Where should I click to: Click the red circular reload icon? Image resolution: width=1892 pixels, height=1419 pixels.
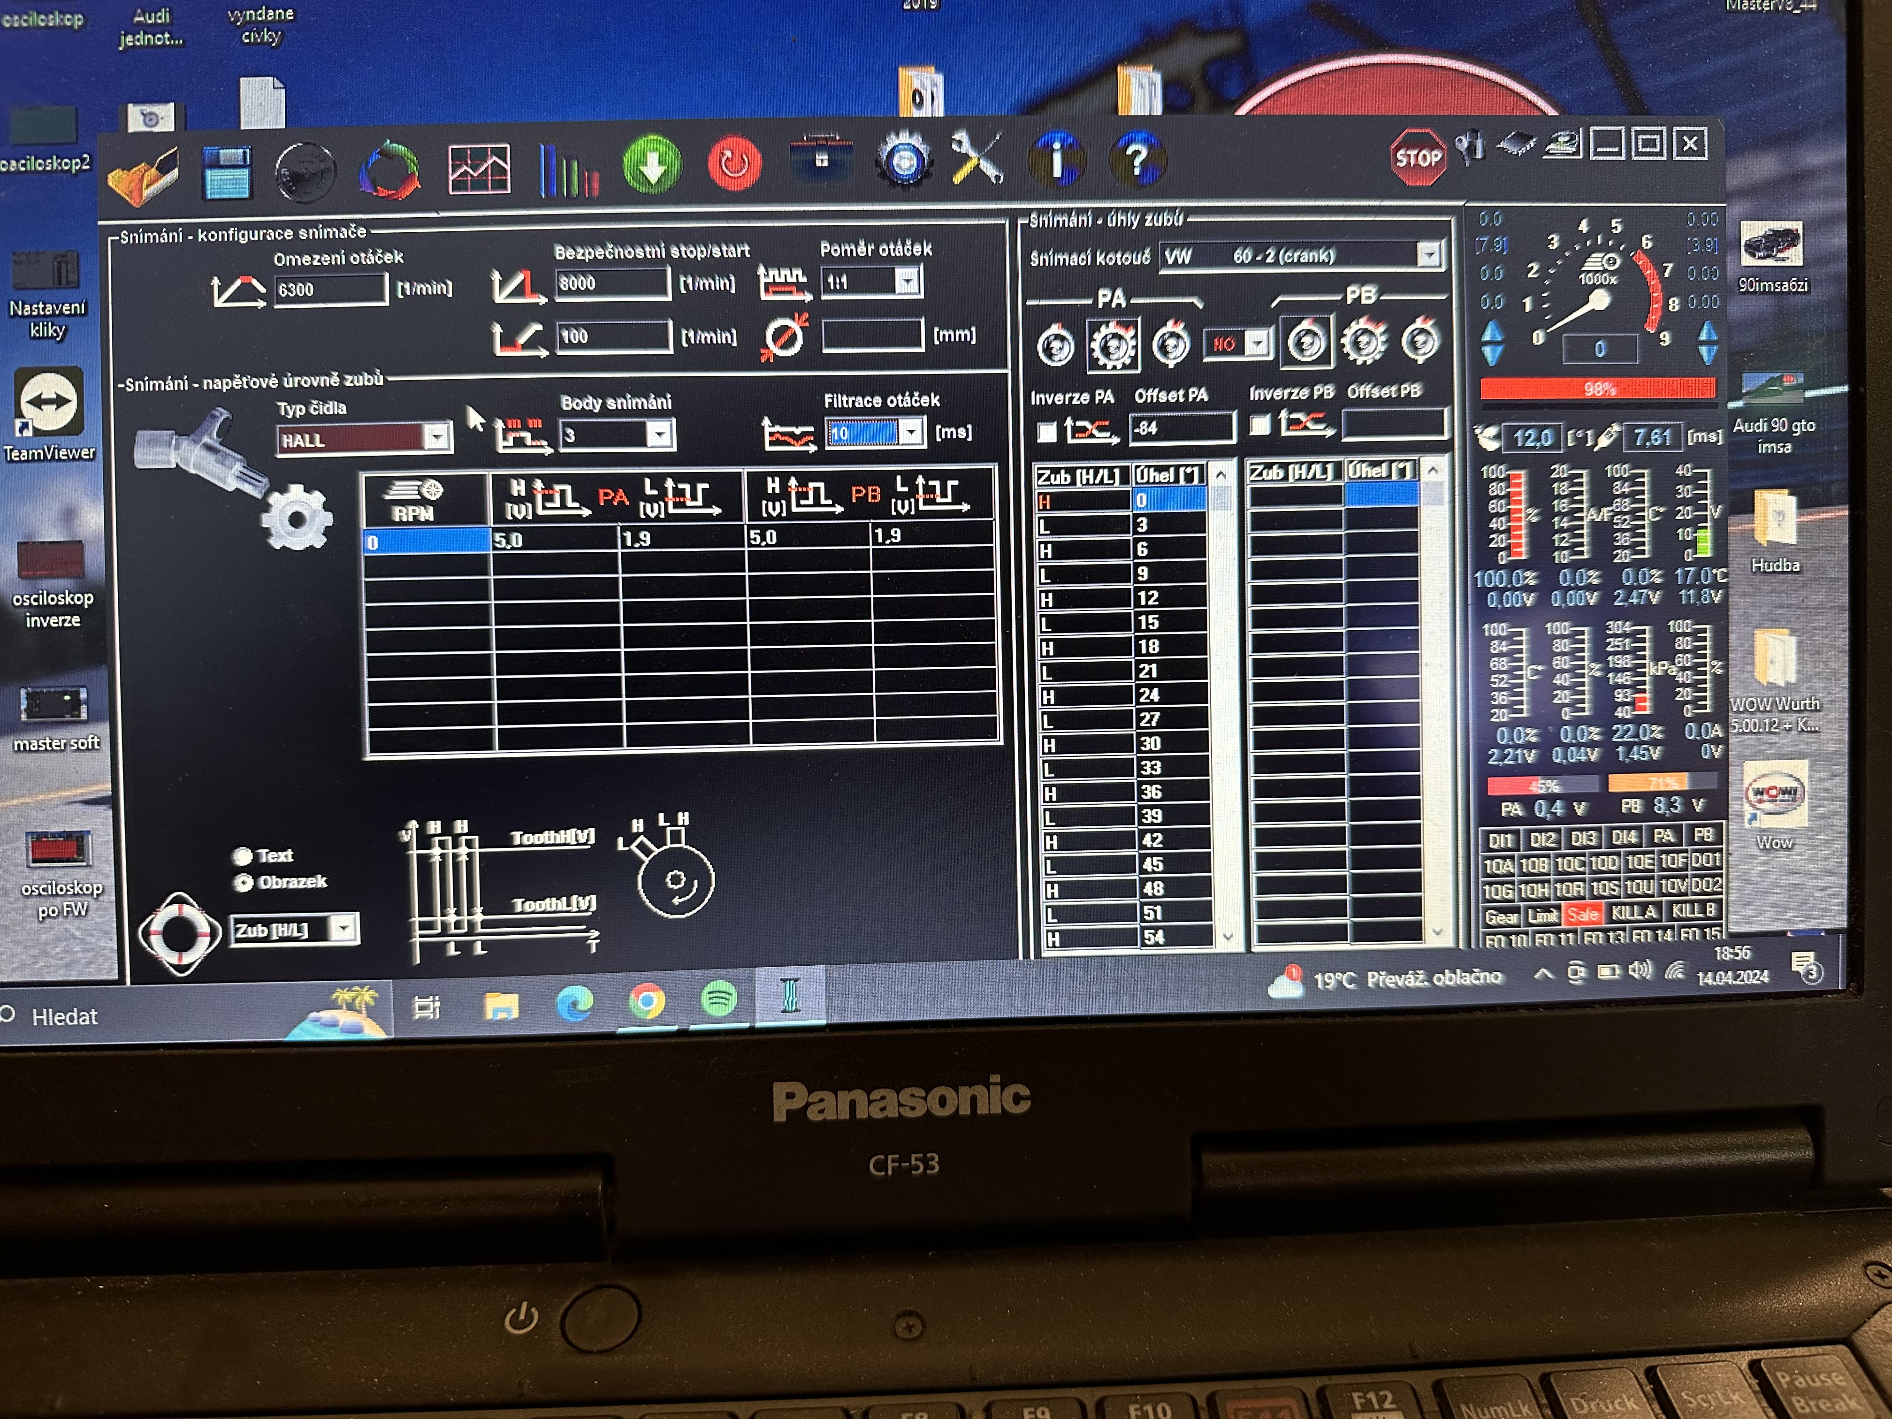734,162
